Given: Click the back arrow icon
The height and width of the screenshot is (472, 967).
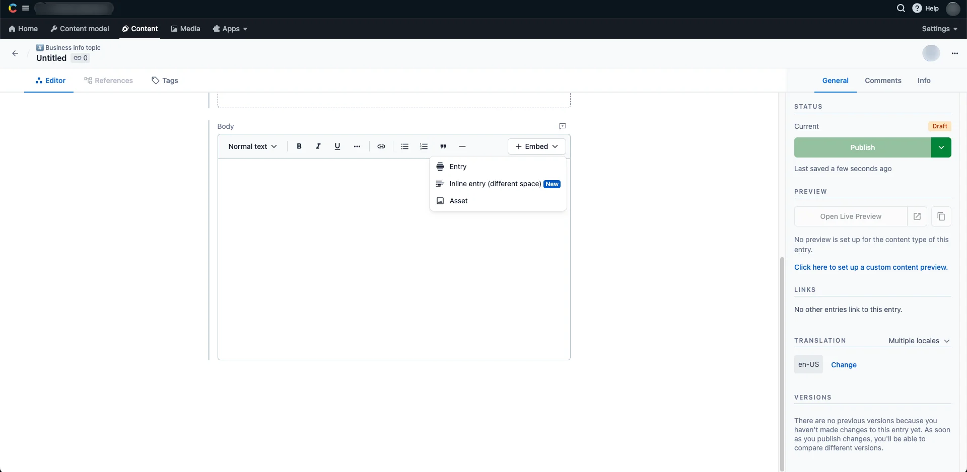Looking at the screenshot, I should click(15, 53).
